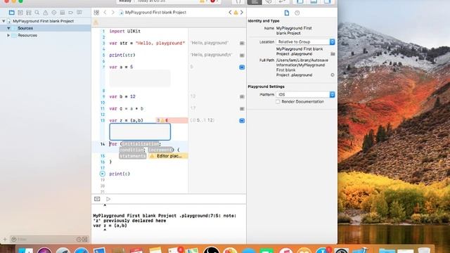Click the warning icon in jump bar
The image size is (450, 253).
pos(236,13)
